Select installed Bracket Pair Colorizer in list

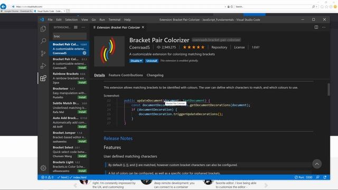69,49
